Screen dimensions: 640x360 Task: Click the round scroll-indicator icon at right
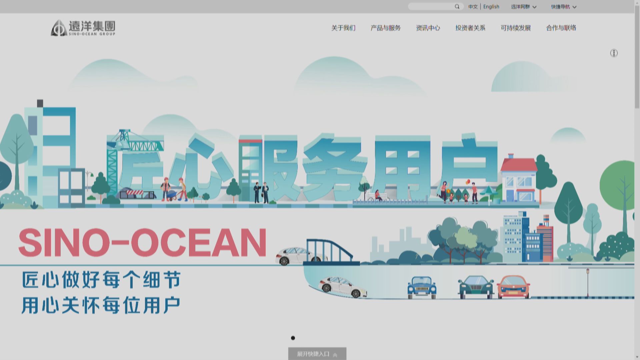614,53
